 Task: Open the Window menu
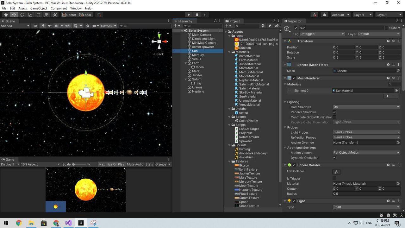tap(76, 8)
